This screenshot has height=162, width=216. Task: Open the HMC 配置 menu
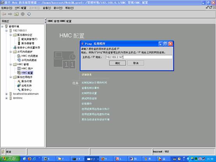[21, 8]
